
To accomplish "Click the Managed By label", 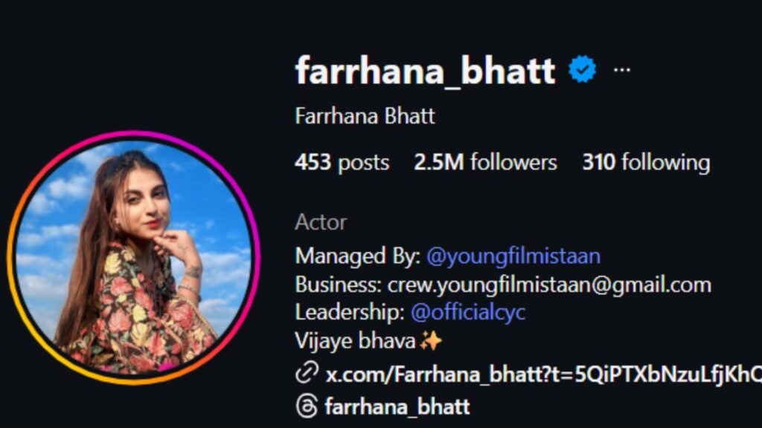I will coord(358,256).
